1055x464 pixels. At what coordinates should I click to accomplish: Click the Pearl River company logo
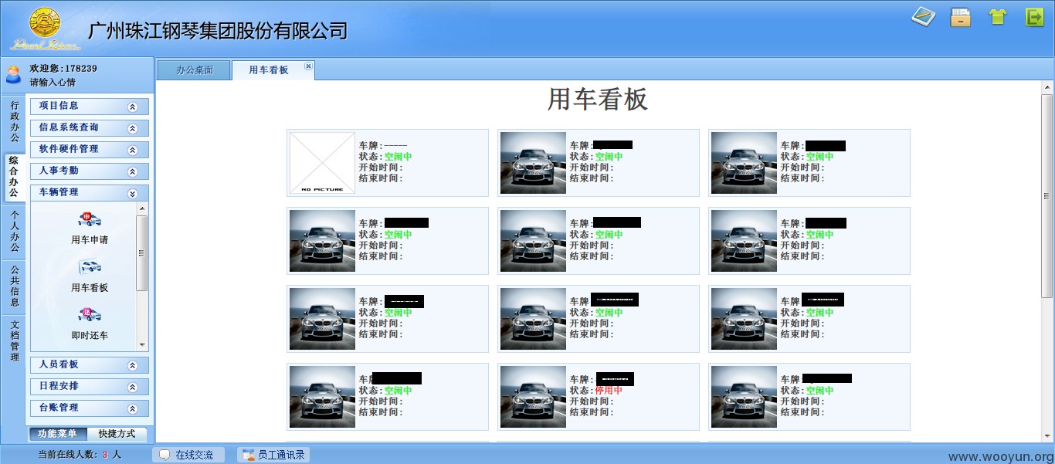(46, 29)
